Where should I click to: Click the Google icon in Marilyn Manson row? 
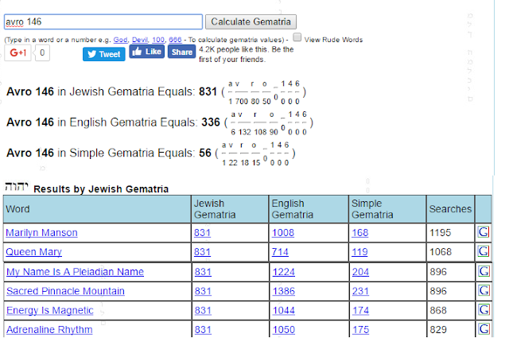[484, 232]
